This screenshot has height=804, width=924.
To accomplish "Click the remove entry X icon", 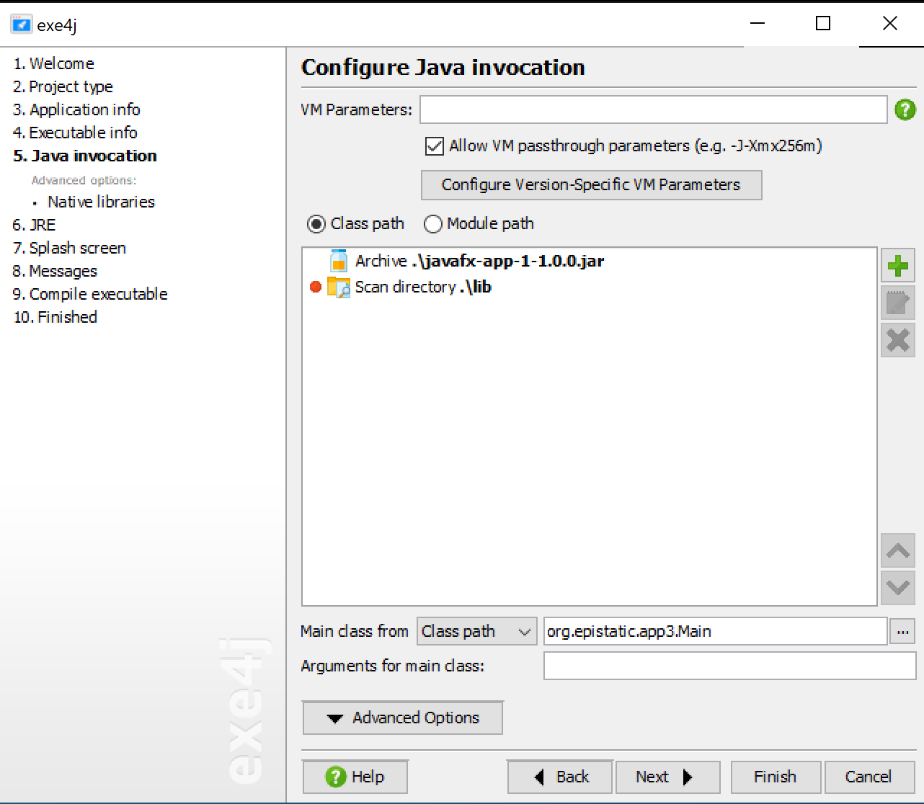I will click(897, 339).
